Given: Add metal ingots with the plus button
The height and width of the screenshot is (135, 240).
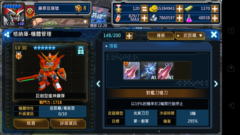Looking at the screenshot, I should pyautogui.click(x=180, y=18).
